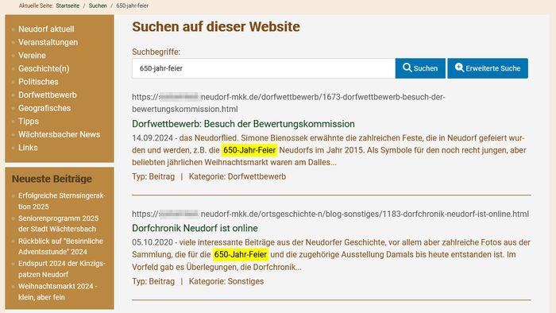This screenshot has width=556, height=313.
Task: Click the Suchen button label
Action: [426, 68]
